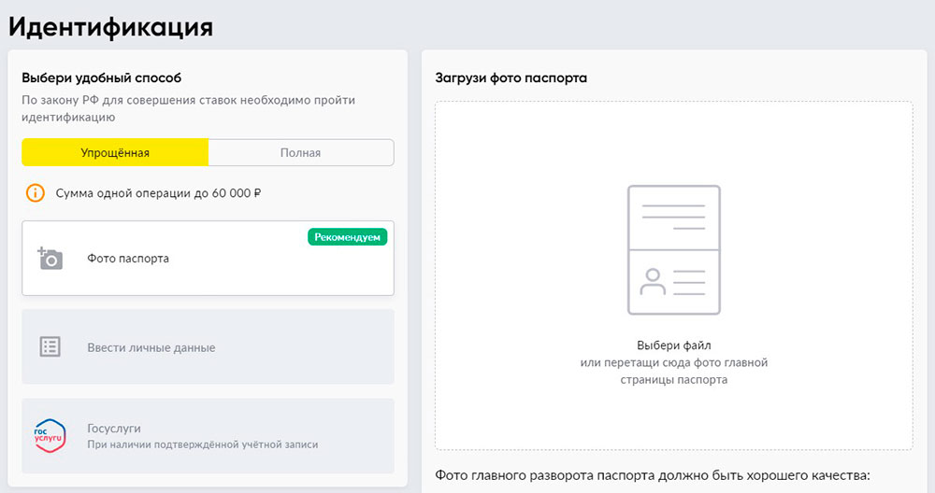935x493 pixels.
Task: Click the 'Фото главного разворота паспорта' note
Action: click(653, 475)
